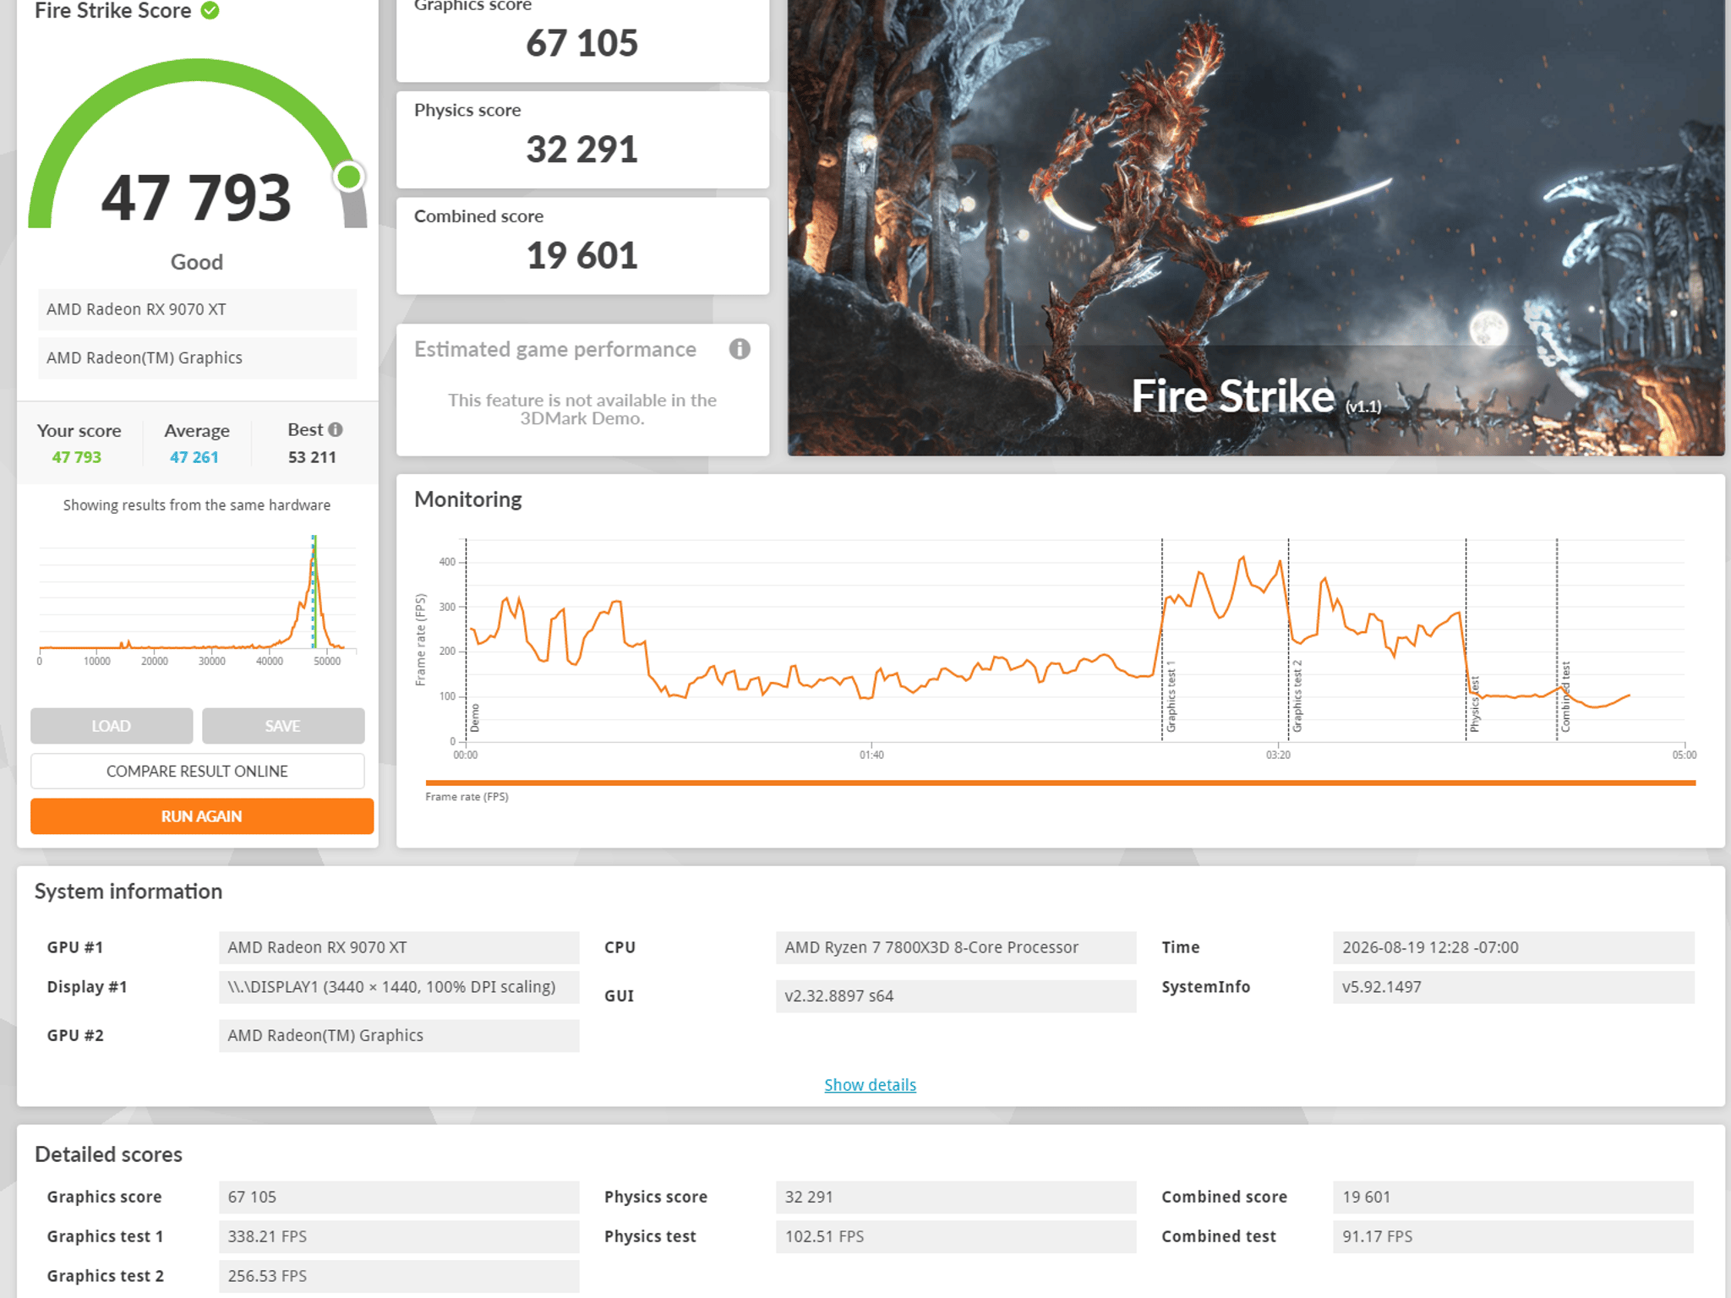Screen dimensions: 1731x1298
Task: Click Your score value 47 793
Action: (x=76, y=457)
